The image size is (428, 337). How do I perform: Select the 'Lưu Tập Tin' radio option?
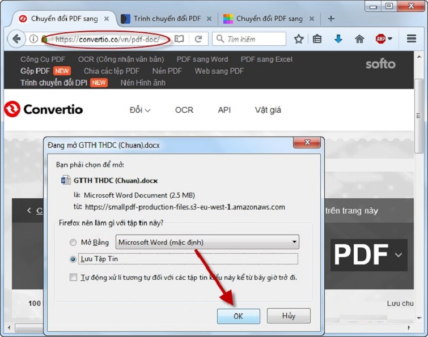[x=73, y=259]
